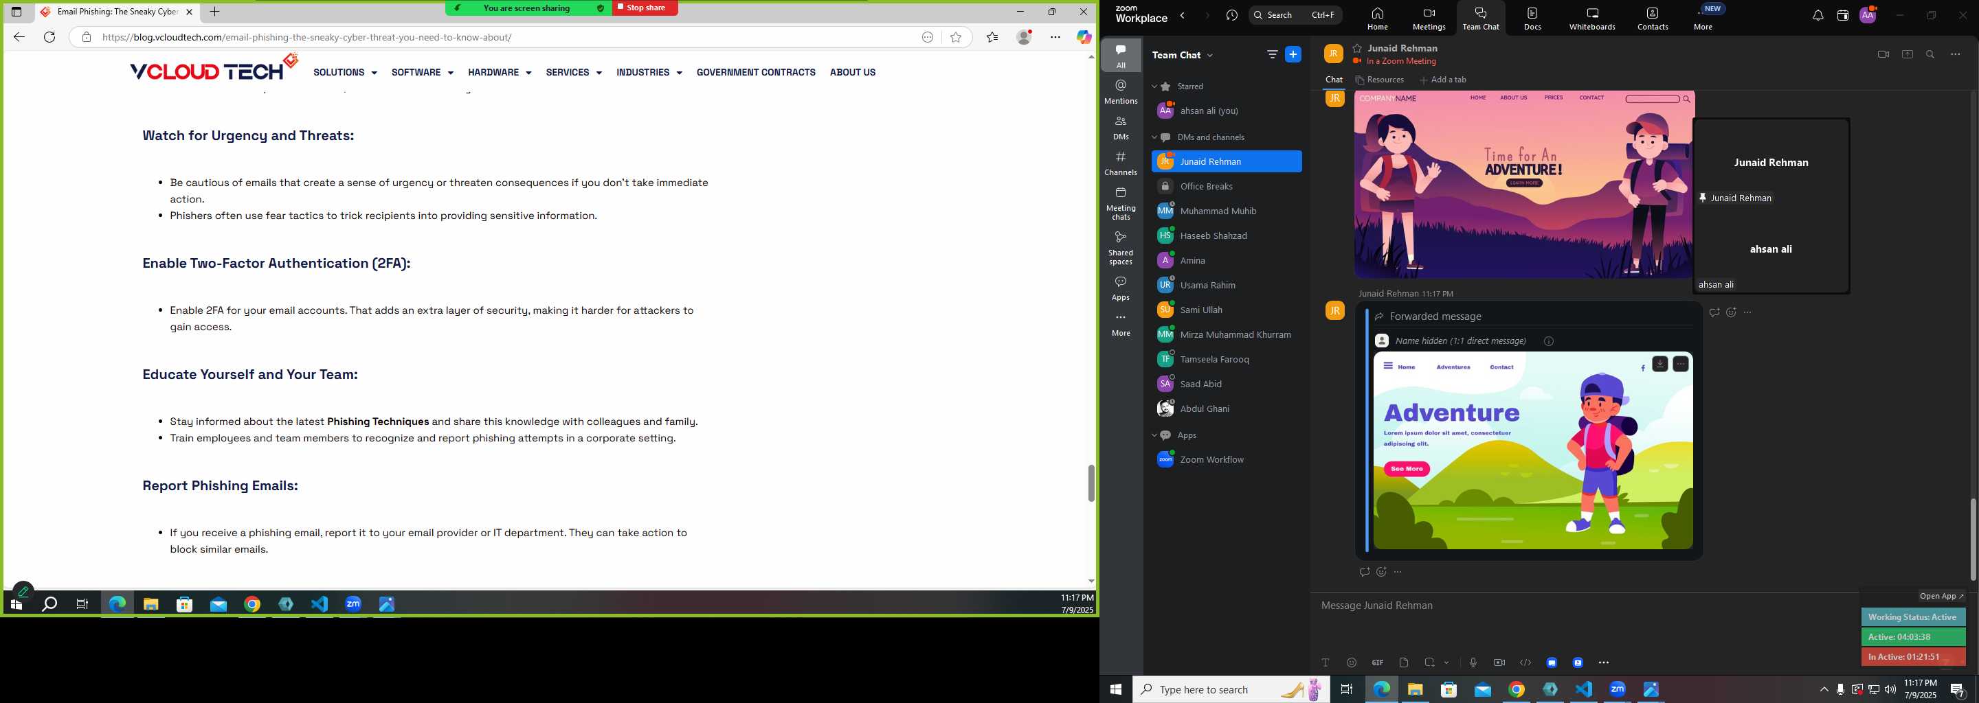Viewport: 1979px width, 703px height.
Task: Click the filter chats icon
Action: (1272, 54)
